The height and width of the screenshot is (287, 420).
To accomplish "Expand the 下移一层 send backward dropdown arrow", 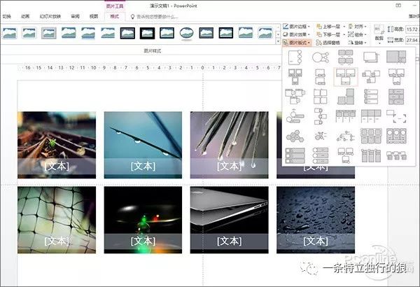I will (x=344, y=34).
